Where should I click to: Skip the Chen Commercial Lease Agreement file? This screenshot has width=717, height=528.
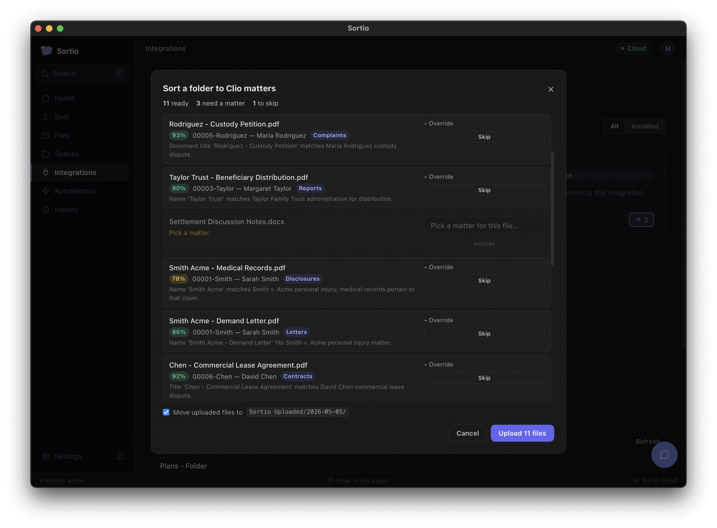pyautogui.click(x=484, y=378)
